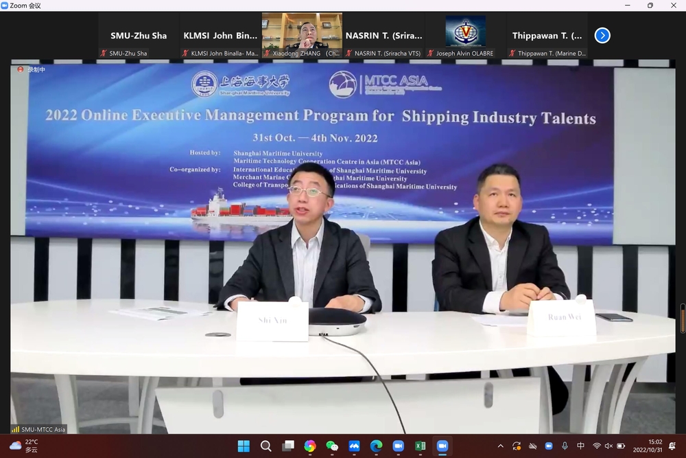Select Xiaodong ZHANG's video thumbnail

(302, 32)
